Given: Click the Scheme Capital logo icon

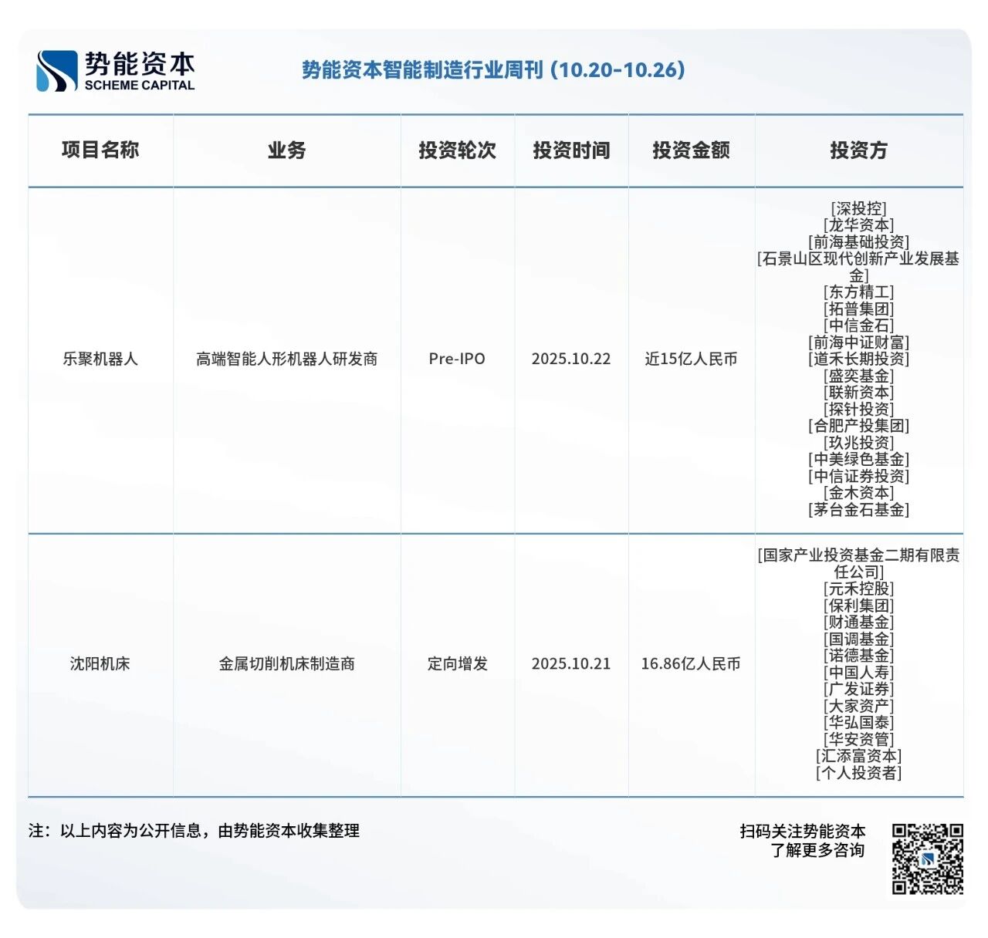Looking at the screenshot, I should [57, 71].
